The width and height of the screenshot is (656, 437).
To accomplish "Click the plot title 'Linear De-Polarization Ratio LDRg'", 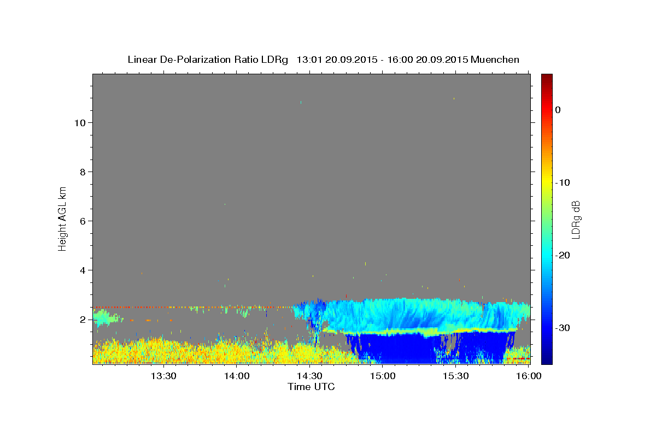I will click(x=208, y=60).
